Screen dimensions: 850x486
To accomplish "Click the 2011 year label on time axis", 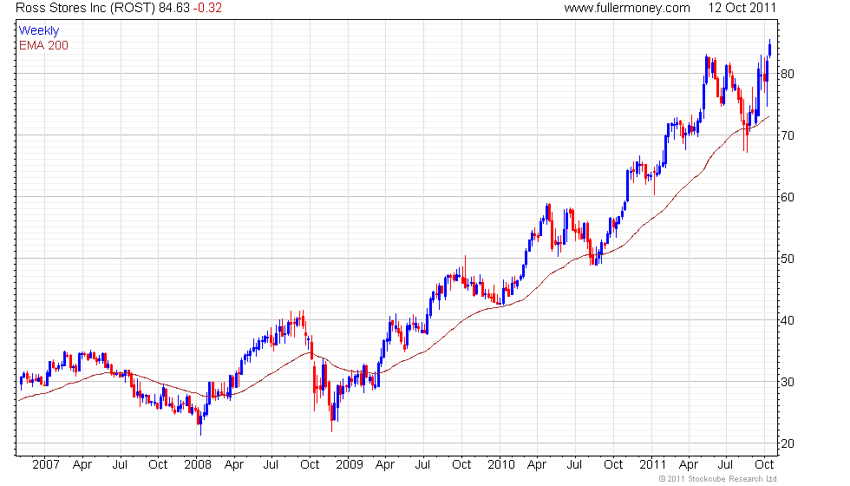I will point(652,465).
